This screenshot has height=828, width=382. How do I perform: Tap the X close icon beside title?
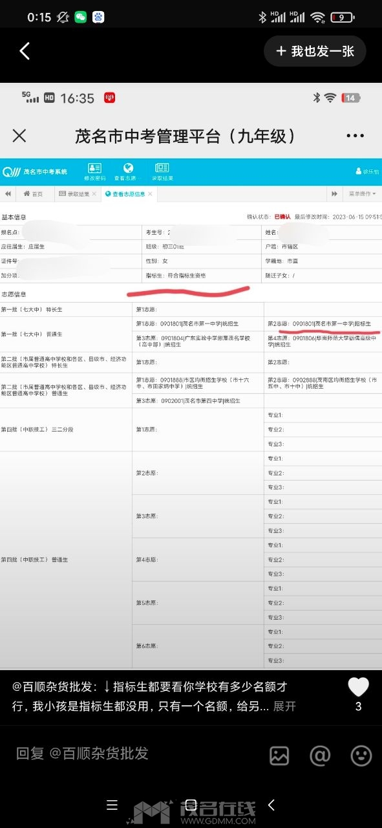click(19, 136)
